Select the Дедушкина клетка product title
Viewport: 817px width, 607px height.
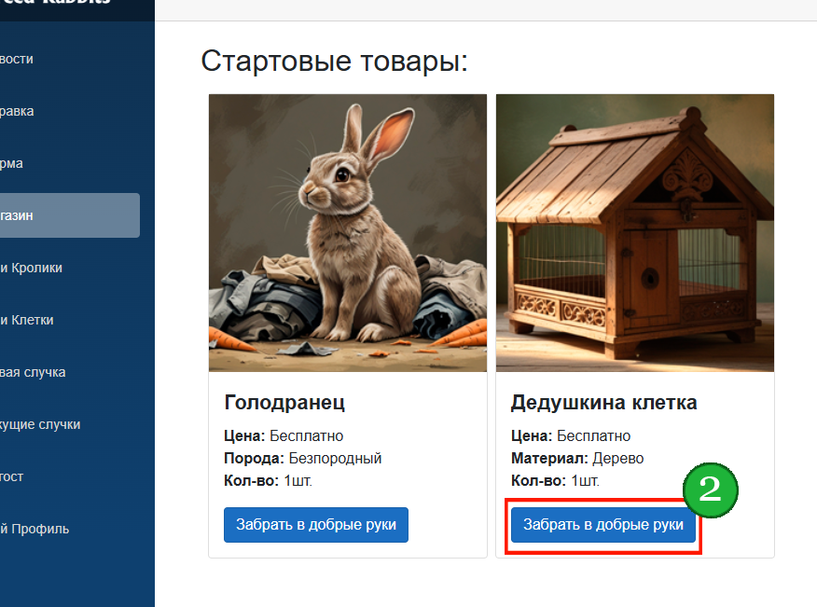[x=604, y=402]
